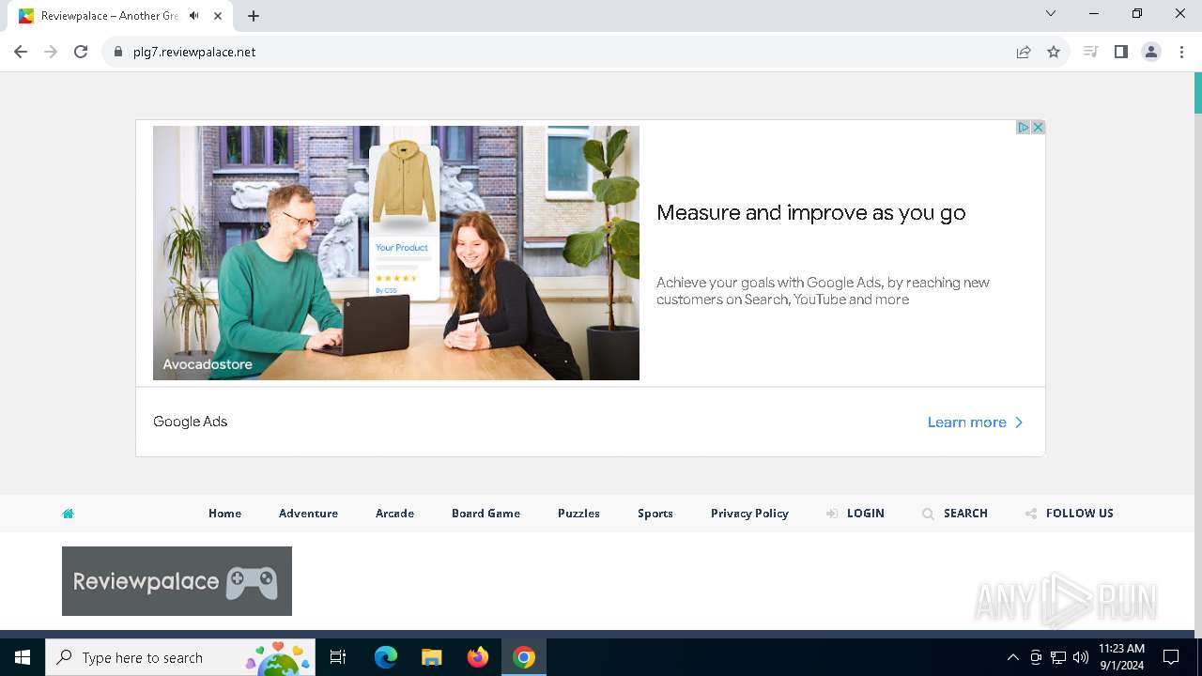Viewport: 1202px width, 676px height.
Task: Open the Board Game category
Action: [x=485, y=514]
